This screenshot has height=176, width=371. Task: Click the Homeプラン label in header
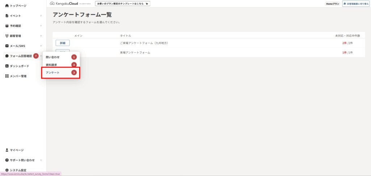point(332,4)
